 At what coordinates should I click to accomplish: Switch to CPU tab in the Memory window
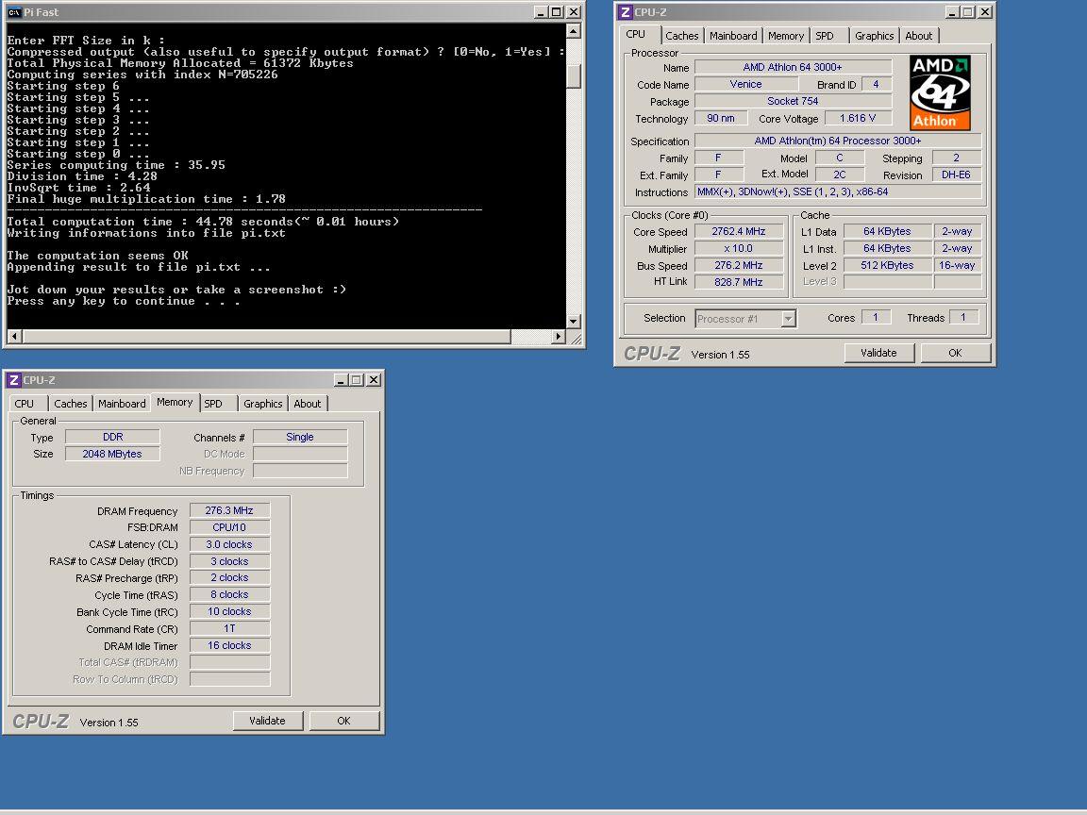25,404
